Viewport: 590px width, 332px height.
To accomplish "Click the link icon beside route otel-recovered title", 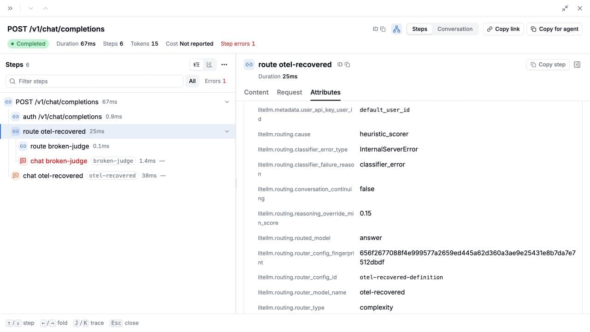I will coord(249,65).
